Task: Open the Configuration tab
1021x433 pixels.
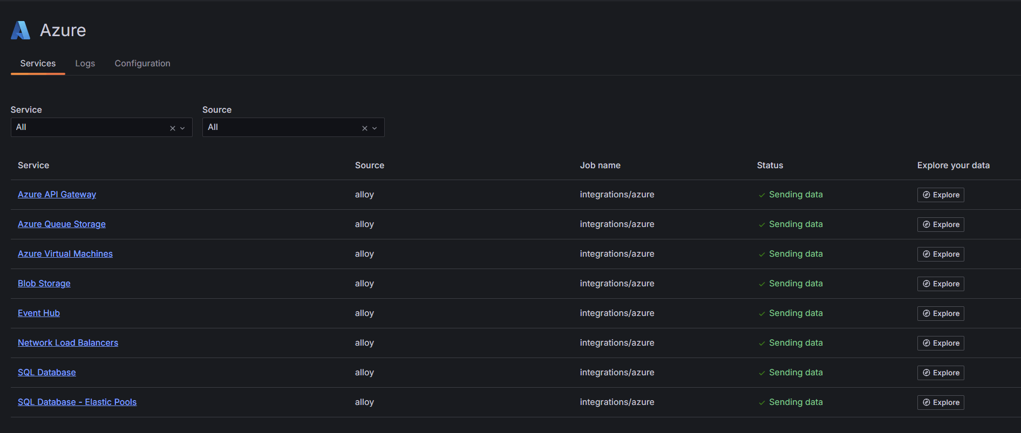Action: pyautogui.click(x=142, y=64)
